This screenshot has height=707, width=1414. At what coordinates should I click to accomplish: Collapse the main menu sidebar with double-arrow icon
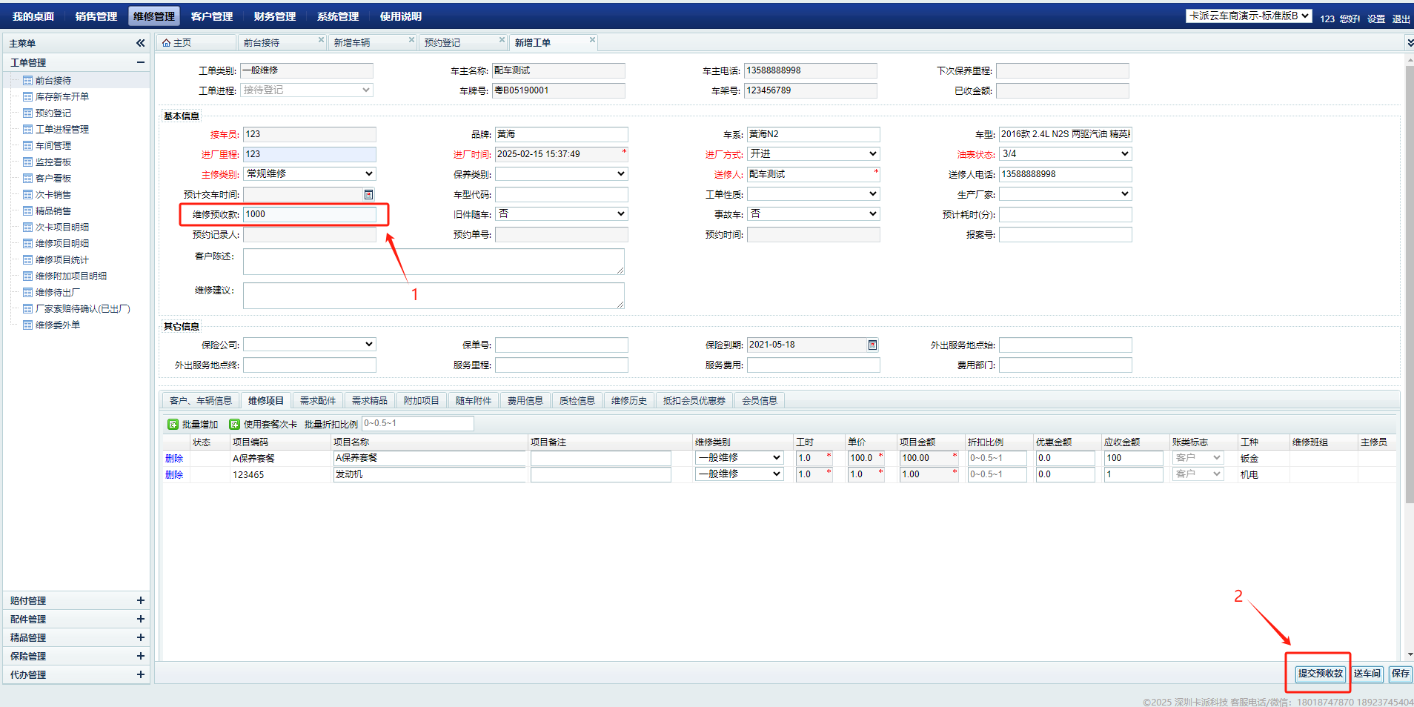pyautogui.click(x=140, y=43)
